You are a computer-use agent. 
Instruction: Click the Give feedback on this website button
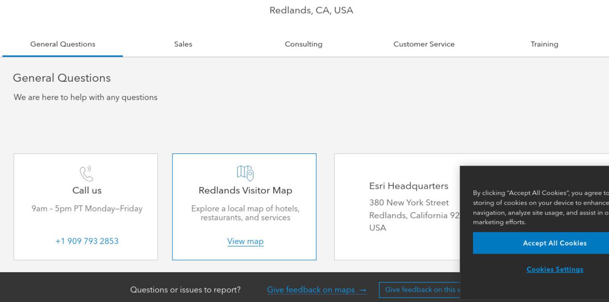point(419,290)
